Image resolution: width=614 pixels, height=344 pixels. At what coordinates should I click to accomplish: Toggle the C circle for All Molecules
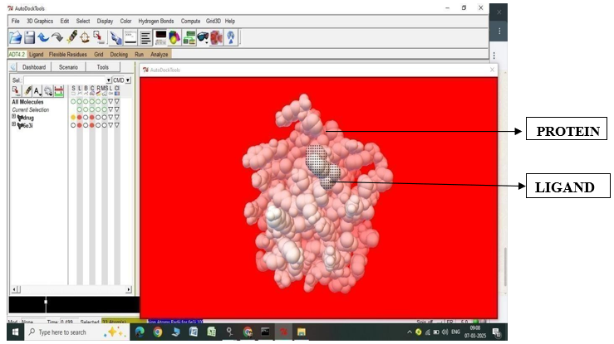[92, 102]
